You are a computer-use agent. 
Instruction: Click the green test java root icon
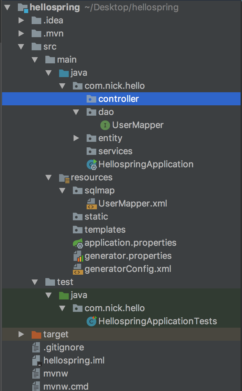click(x=64, y=295)
